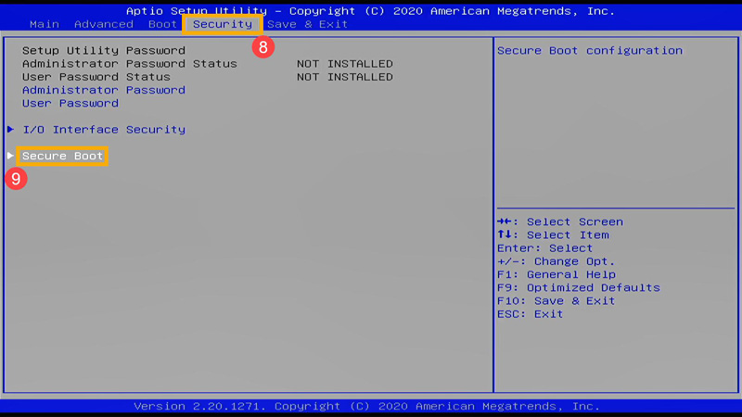Click the F1: General Help hint
Viewport: 742px width, 417px height.
click(556, 274)
